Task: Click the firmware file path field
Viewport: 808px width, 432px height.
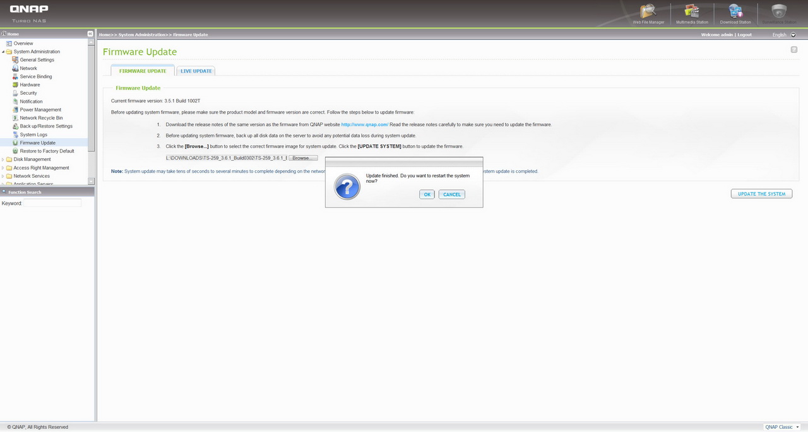Action: 227,158
